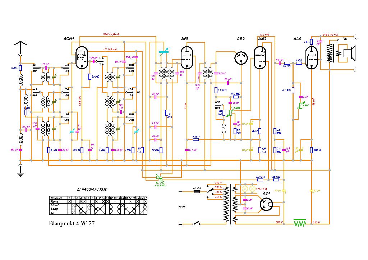The height and width of the screenshot is (260, 368).
Task: Click the green 1 MΩ potentiometer near AL4
Action: pos(301,106)
